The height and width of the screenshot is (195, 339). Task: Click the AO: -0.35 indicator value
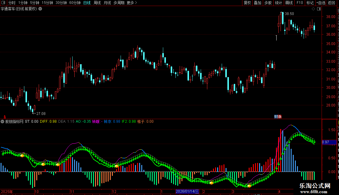coord(83,121)
